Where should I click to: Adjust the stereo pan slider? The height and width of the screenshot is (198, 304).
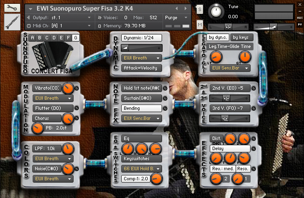point(228,27)
